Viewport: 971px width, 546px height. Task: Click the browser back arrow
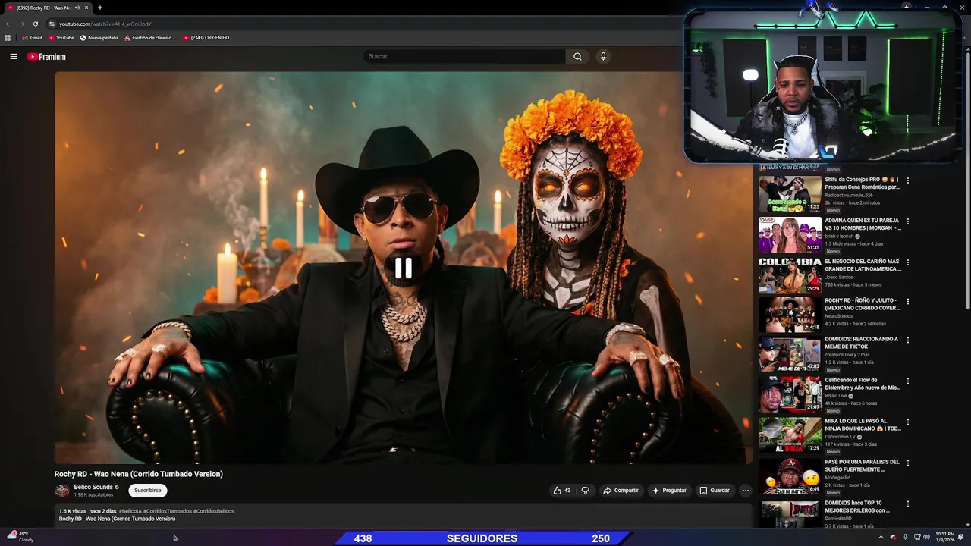[x=8, y=24]
